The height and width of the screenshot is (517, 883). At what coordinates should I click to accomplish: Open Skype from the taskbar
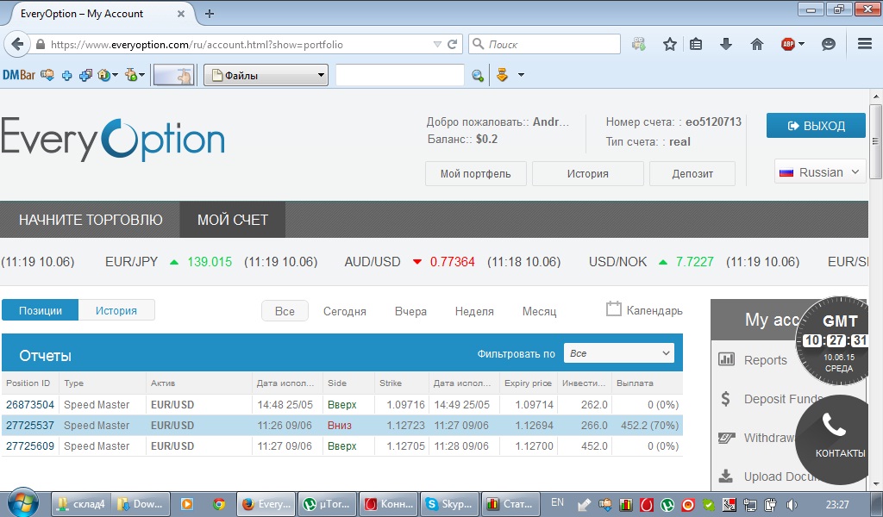point(445,504)
